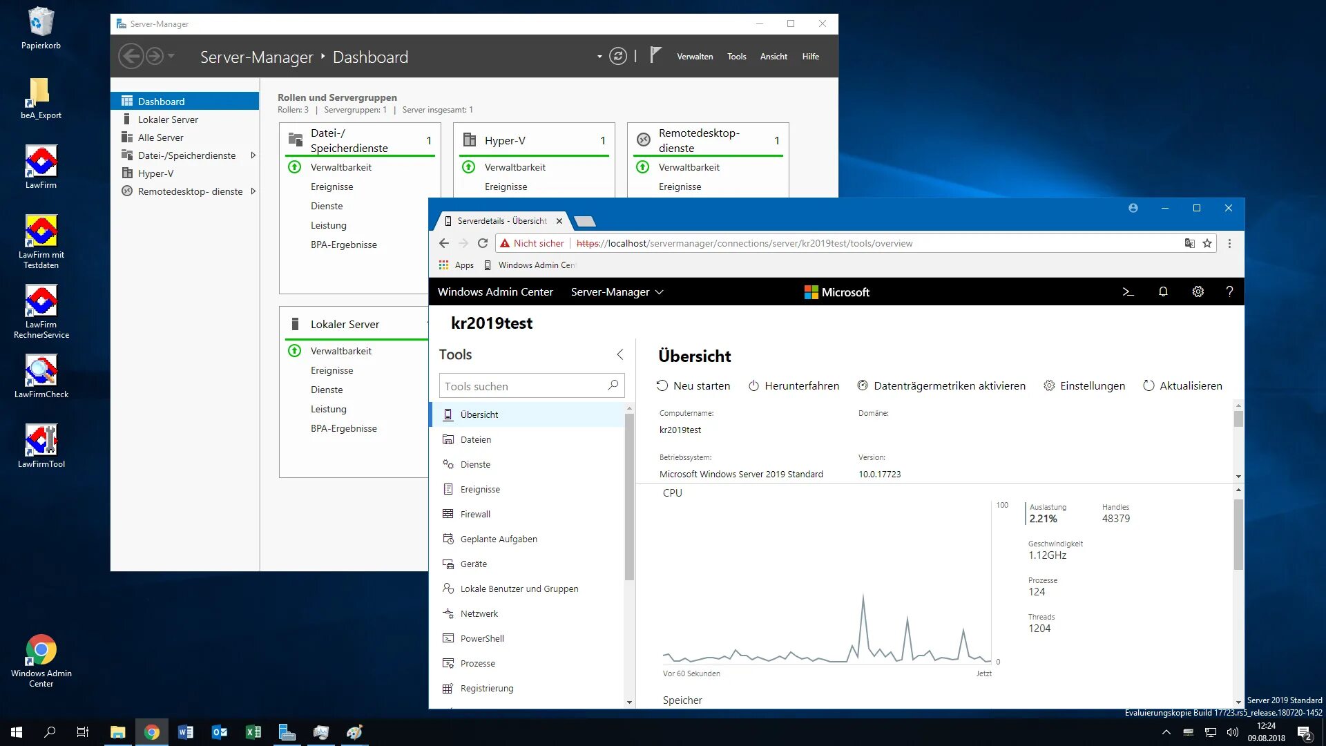The height and width of the screenshot is (746, 1326).
Task: Open the Tools menu in Server-Manager
Action: coord(736,57)
